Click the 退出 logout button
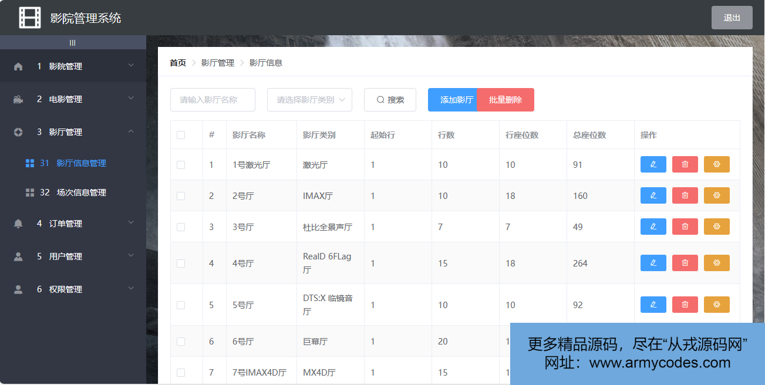 click(732, 18)
